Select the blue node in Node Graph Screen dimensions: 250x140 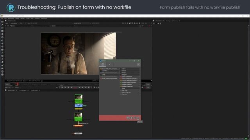(x=79, y=105)
